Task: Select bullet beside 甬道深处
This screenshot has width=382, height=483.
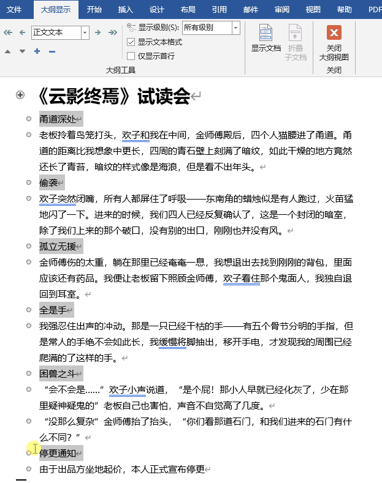Action: tap(29, 119)
